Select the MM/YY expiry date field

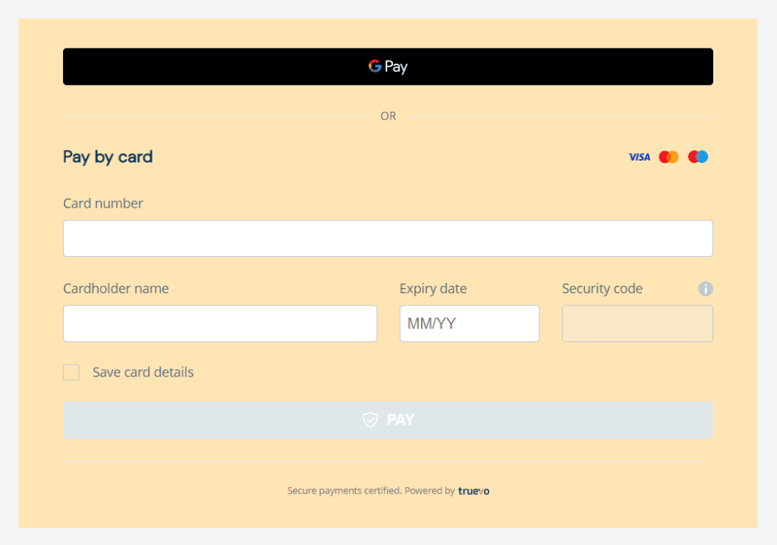point(469,324)
